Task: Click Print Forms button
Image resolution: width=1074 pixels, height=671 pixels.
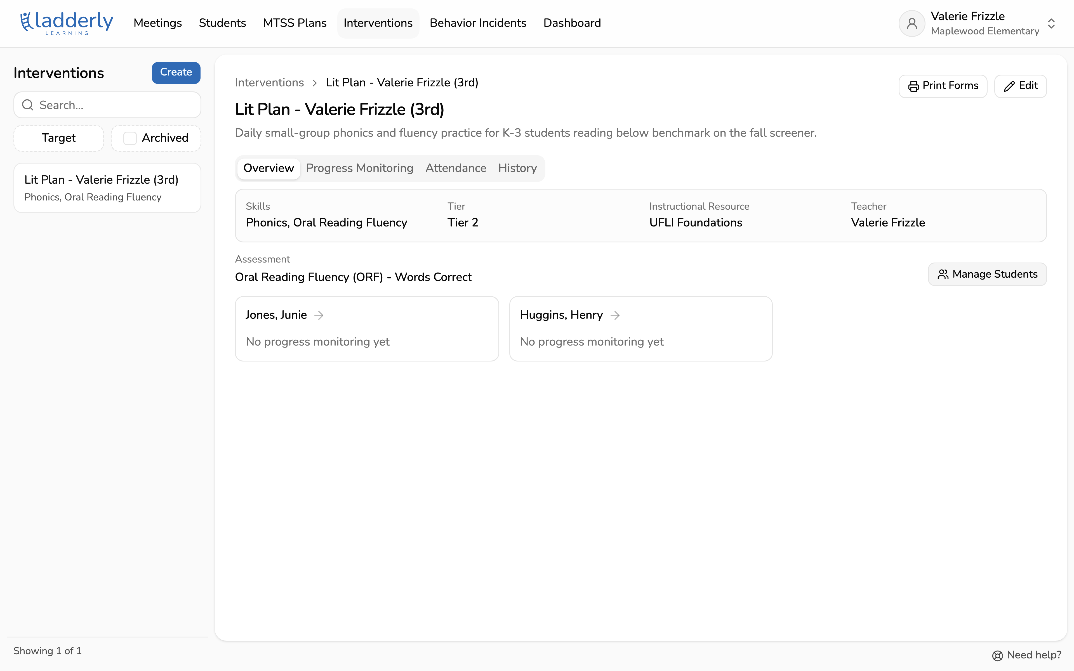Action: [943, 86]
